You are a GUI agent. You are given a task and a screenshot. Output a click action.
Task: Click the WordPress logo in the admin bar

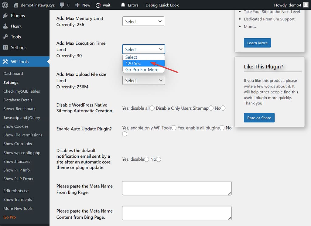pos(5,5)
